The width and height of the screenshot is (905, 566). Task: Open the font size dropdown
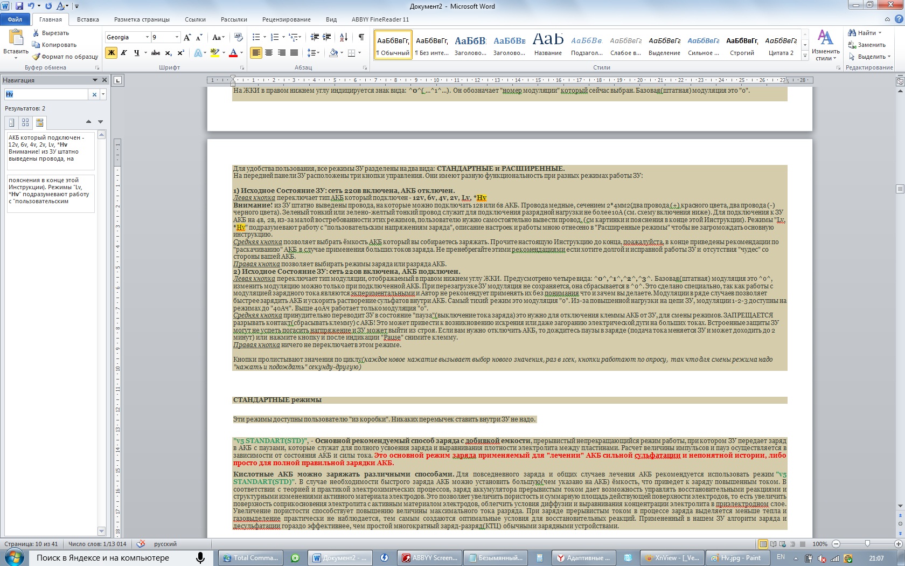[177, 37]
